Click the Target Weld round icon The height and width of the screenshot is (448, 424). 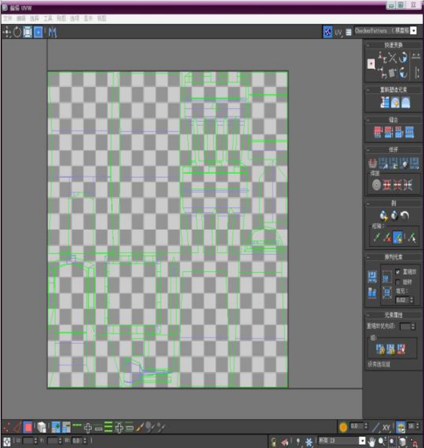tap(376, 185)
